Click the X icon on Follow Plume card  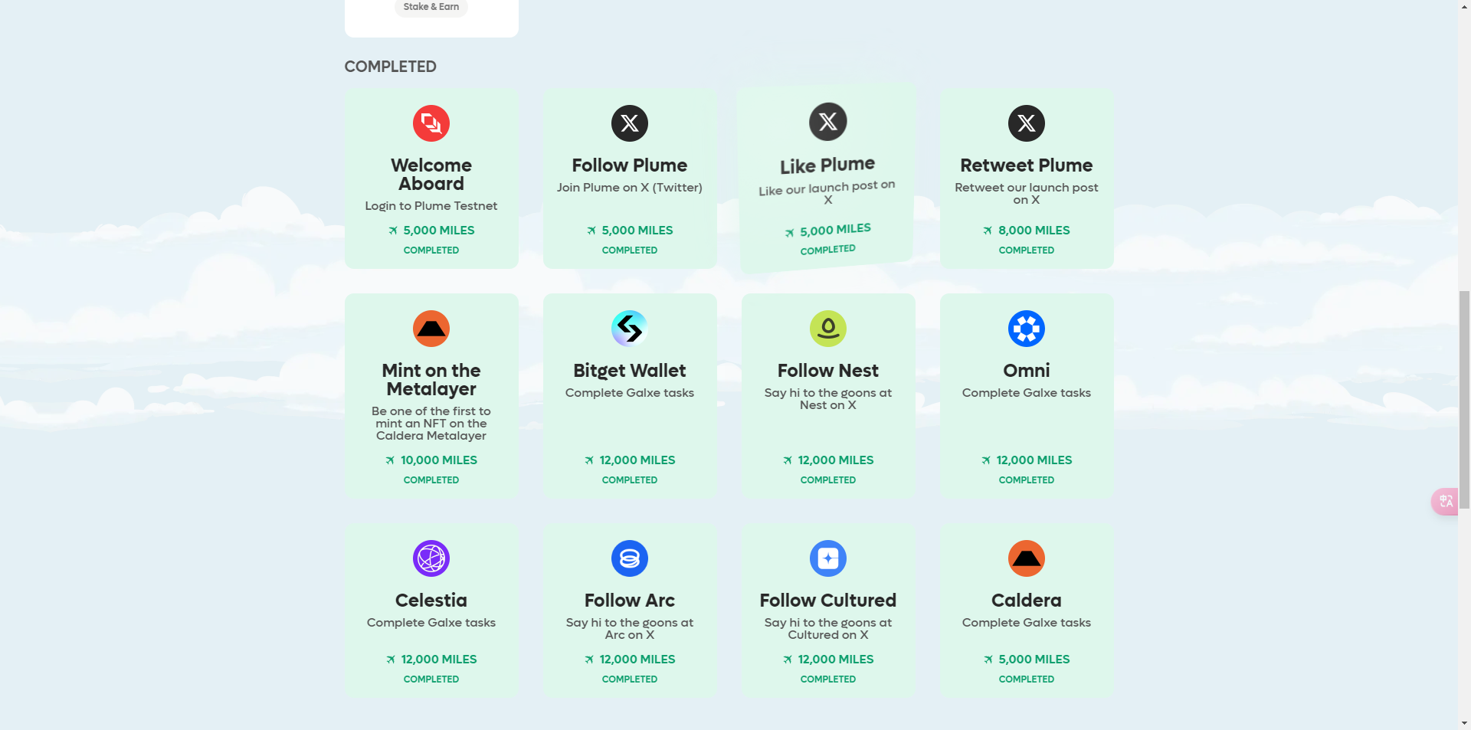click(x=630, y=123)
